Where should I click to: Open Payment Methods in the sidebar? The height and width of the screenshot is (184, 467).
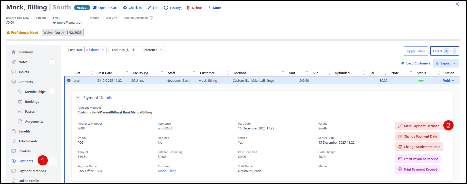tap(32, 171)
